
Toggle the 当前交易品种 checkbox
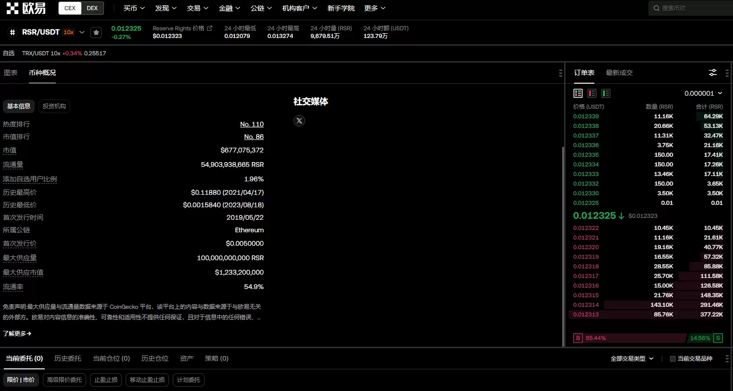click(x=673, y=359)
